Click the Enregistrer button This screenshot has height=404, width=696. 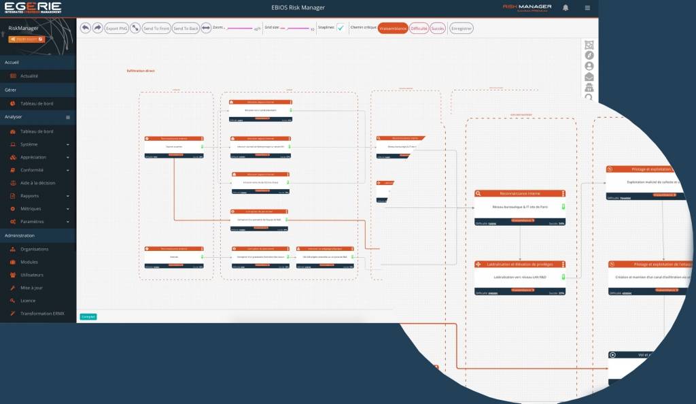tap(462, 28)
